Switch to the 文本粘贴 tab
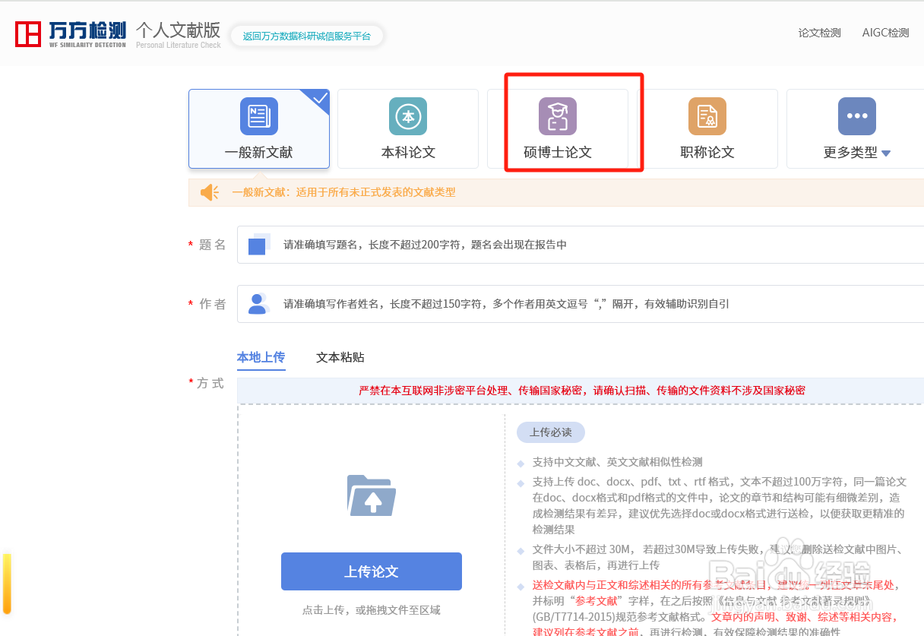Viewport: 924px width, 636px height. pyautogui.click(x=340, y=357)
